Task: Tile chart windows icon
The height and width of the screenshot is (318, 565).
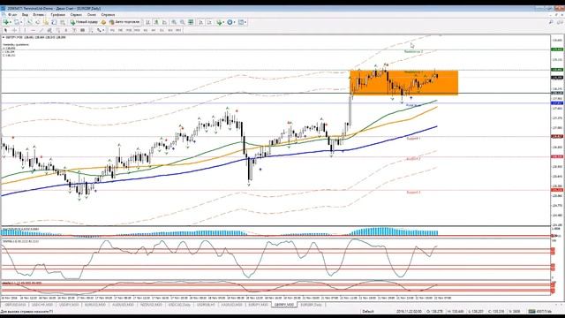Action: point(191,22)
